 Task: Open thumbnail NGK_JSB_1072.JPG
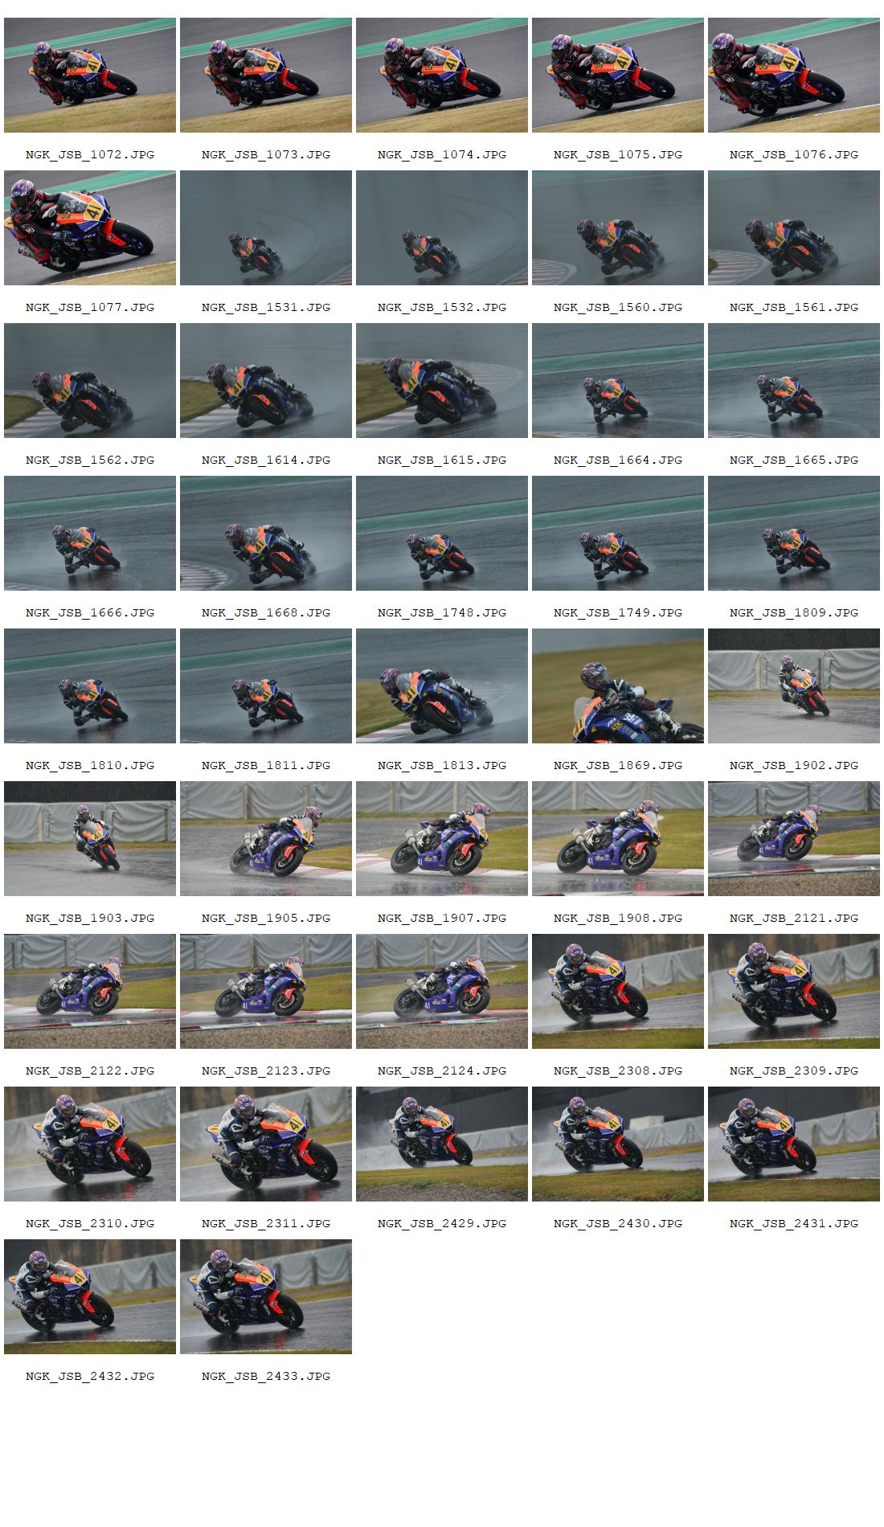pyautogui.click(x=90, y=75)
